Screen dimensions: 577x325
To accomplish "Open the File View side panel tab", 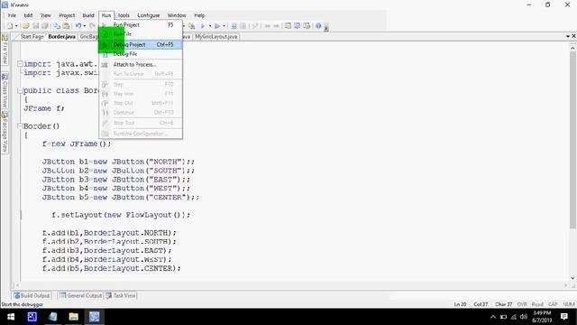I will (x=5, y=51).
